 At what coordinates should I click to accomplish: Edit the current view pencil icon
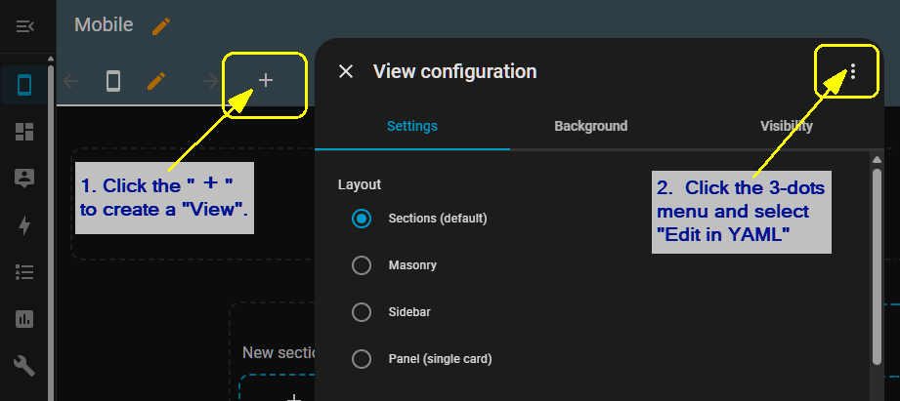pos(156,81)
